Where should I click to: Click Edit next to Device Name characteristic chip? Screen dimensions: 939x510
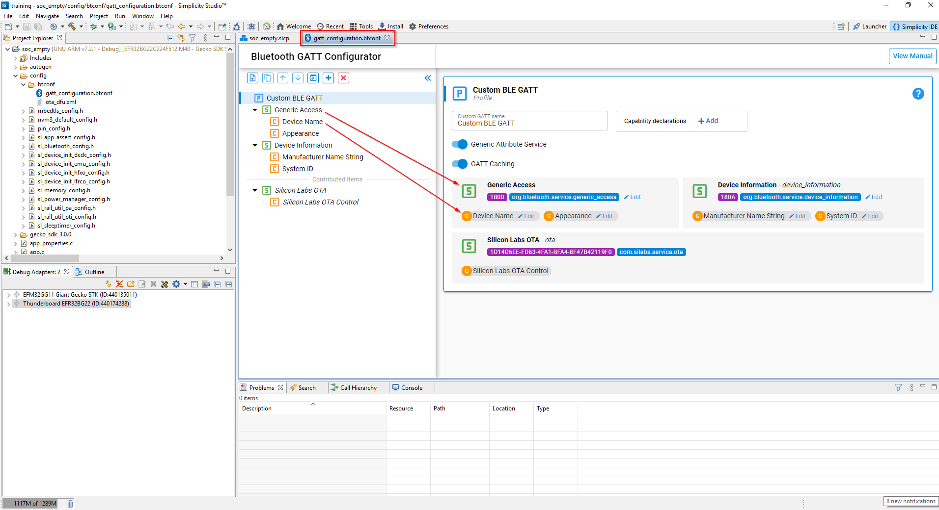(x=526, y=216)
